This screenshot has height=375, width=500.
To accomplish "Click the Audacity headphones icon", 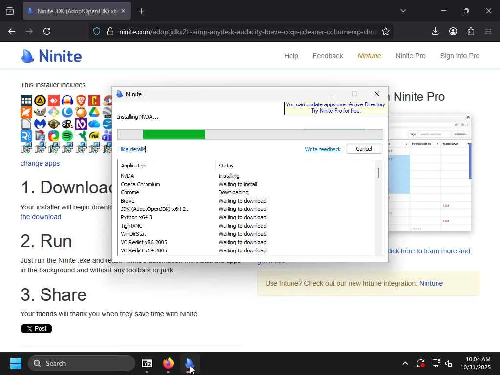I will [x=67, y=101].
